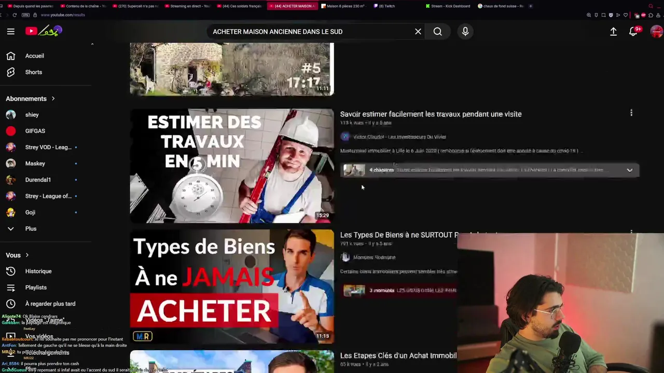Open the notifications bell
This screenshot has height=373, width=664.
click(x=633, y=32)
